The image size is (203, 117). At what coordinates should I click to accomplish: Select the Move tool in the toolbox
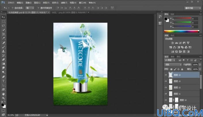pyautogui.click(x=3, y=17)
